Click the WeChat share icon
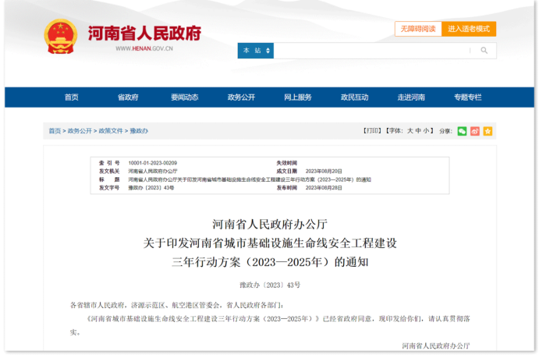Viewport: 539px width, 358px height. [462, 131]
